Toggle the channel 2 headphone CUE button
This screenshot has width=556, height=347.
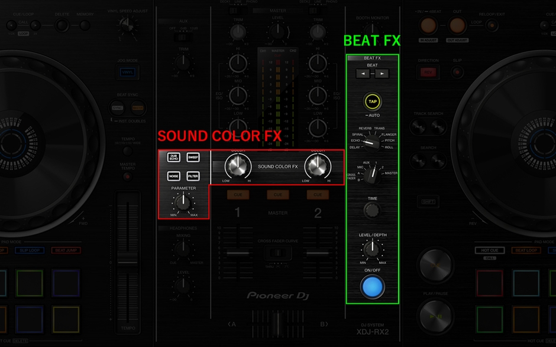[x=317, y=194]
